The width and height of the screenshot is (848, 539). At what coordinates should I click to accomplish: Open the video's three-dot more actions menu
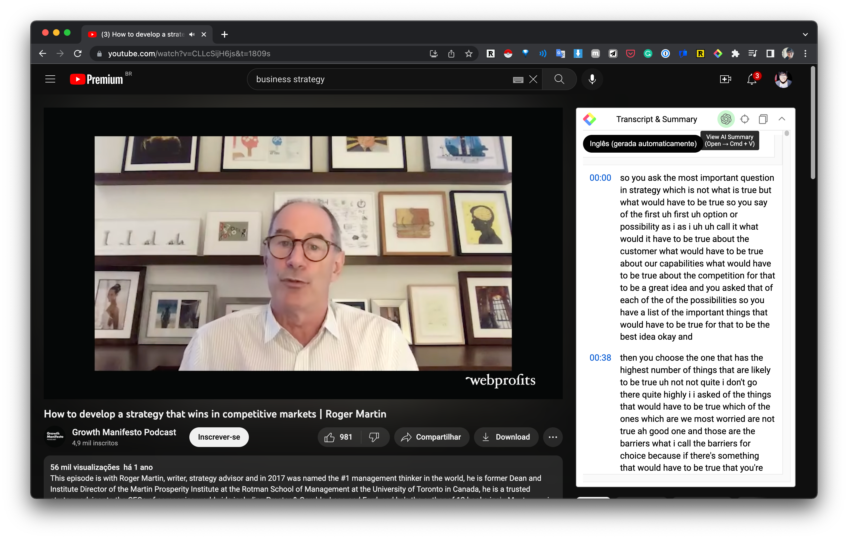tap(553, 437)
